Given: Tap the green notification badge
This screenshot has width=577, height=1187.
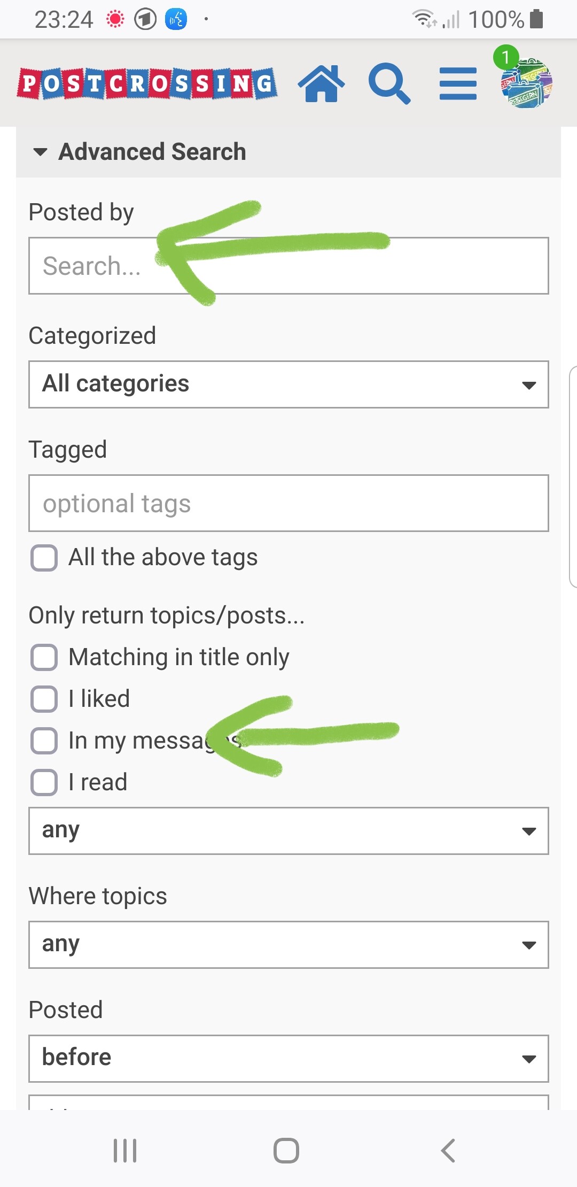Looking at the screenshot, I should tap(505, 57).
